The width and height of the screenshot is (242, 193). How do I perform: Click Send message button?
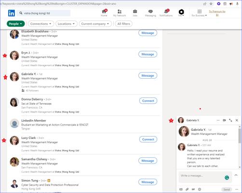(x=227, y=190)
